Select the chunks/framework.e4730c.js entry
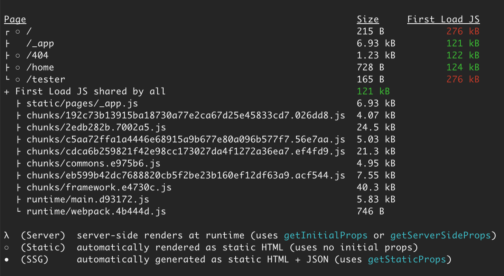This screenshot has width=504, height=276. 99,188
